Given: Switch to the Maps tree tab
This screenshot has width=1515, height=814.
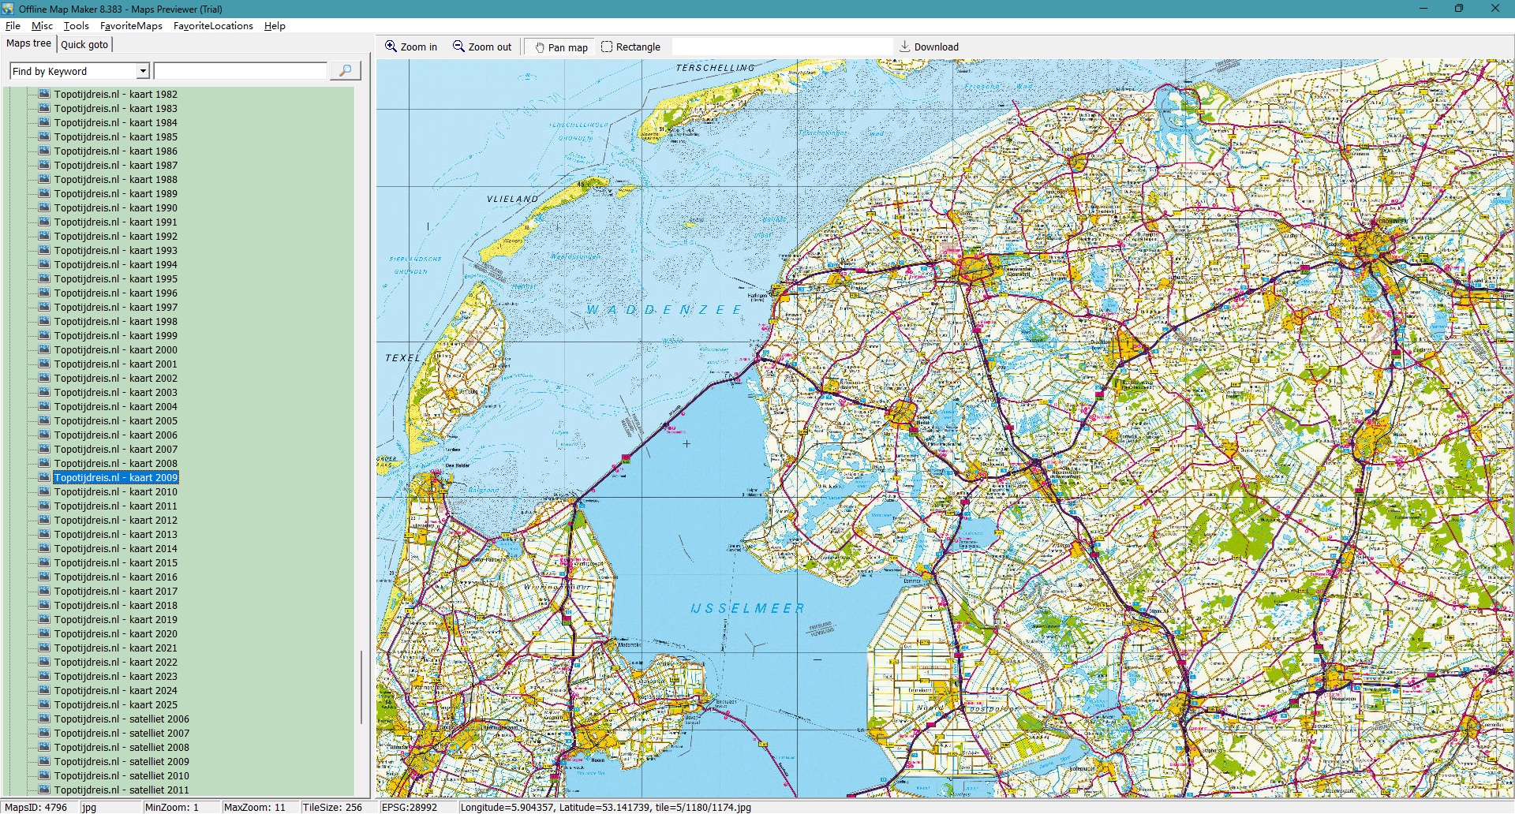Looking at the screenshot, I should tap(29, 43).
